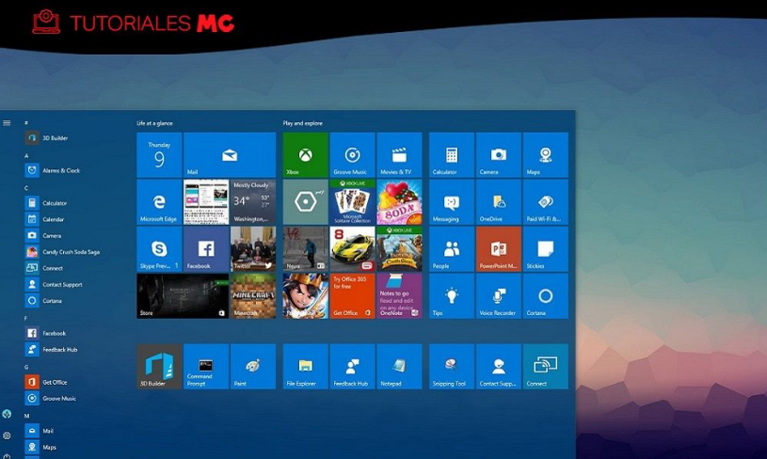Open the Connect tile
The height and width of the screenshot is (459, 767).
[546, 367]
